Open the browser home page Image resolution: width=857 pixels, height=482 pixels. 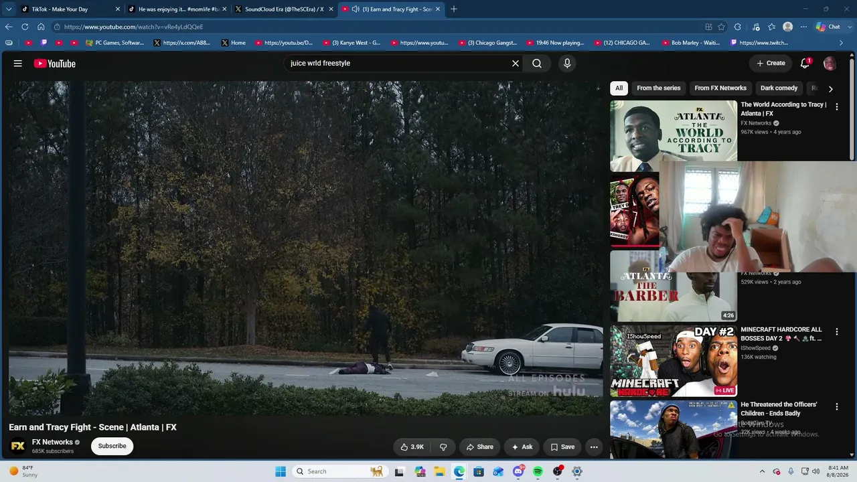click(x=41, y=27)
